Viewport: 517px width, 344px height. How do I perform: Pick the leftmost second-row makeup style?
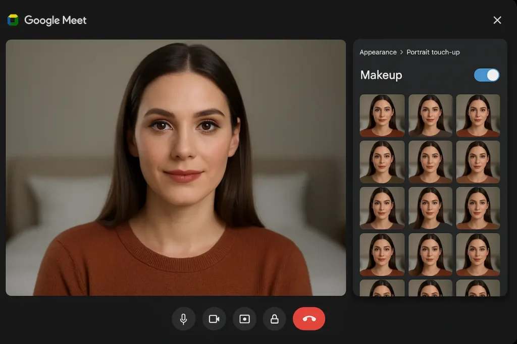(x=382, y=162)
